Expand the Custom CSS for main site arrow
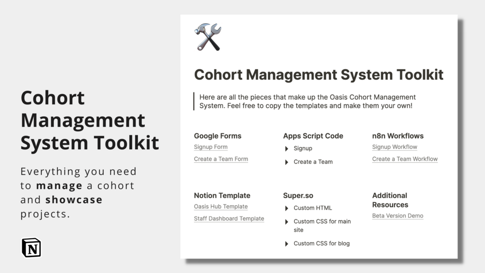 tap(287, 222)
